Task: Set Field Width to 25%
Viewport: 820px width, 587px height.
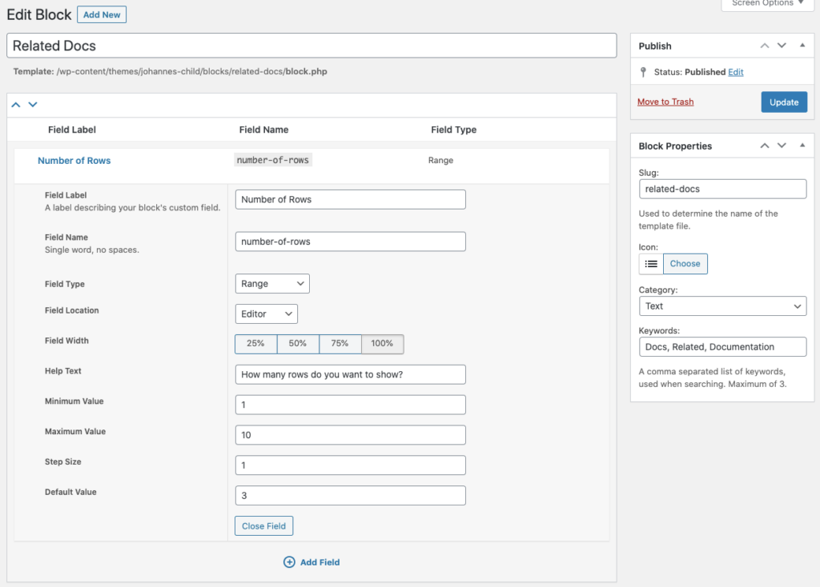Action: pos(255,344)
